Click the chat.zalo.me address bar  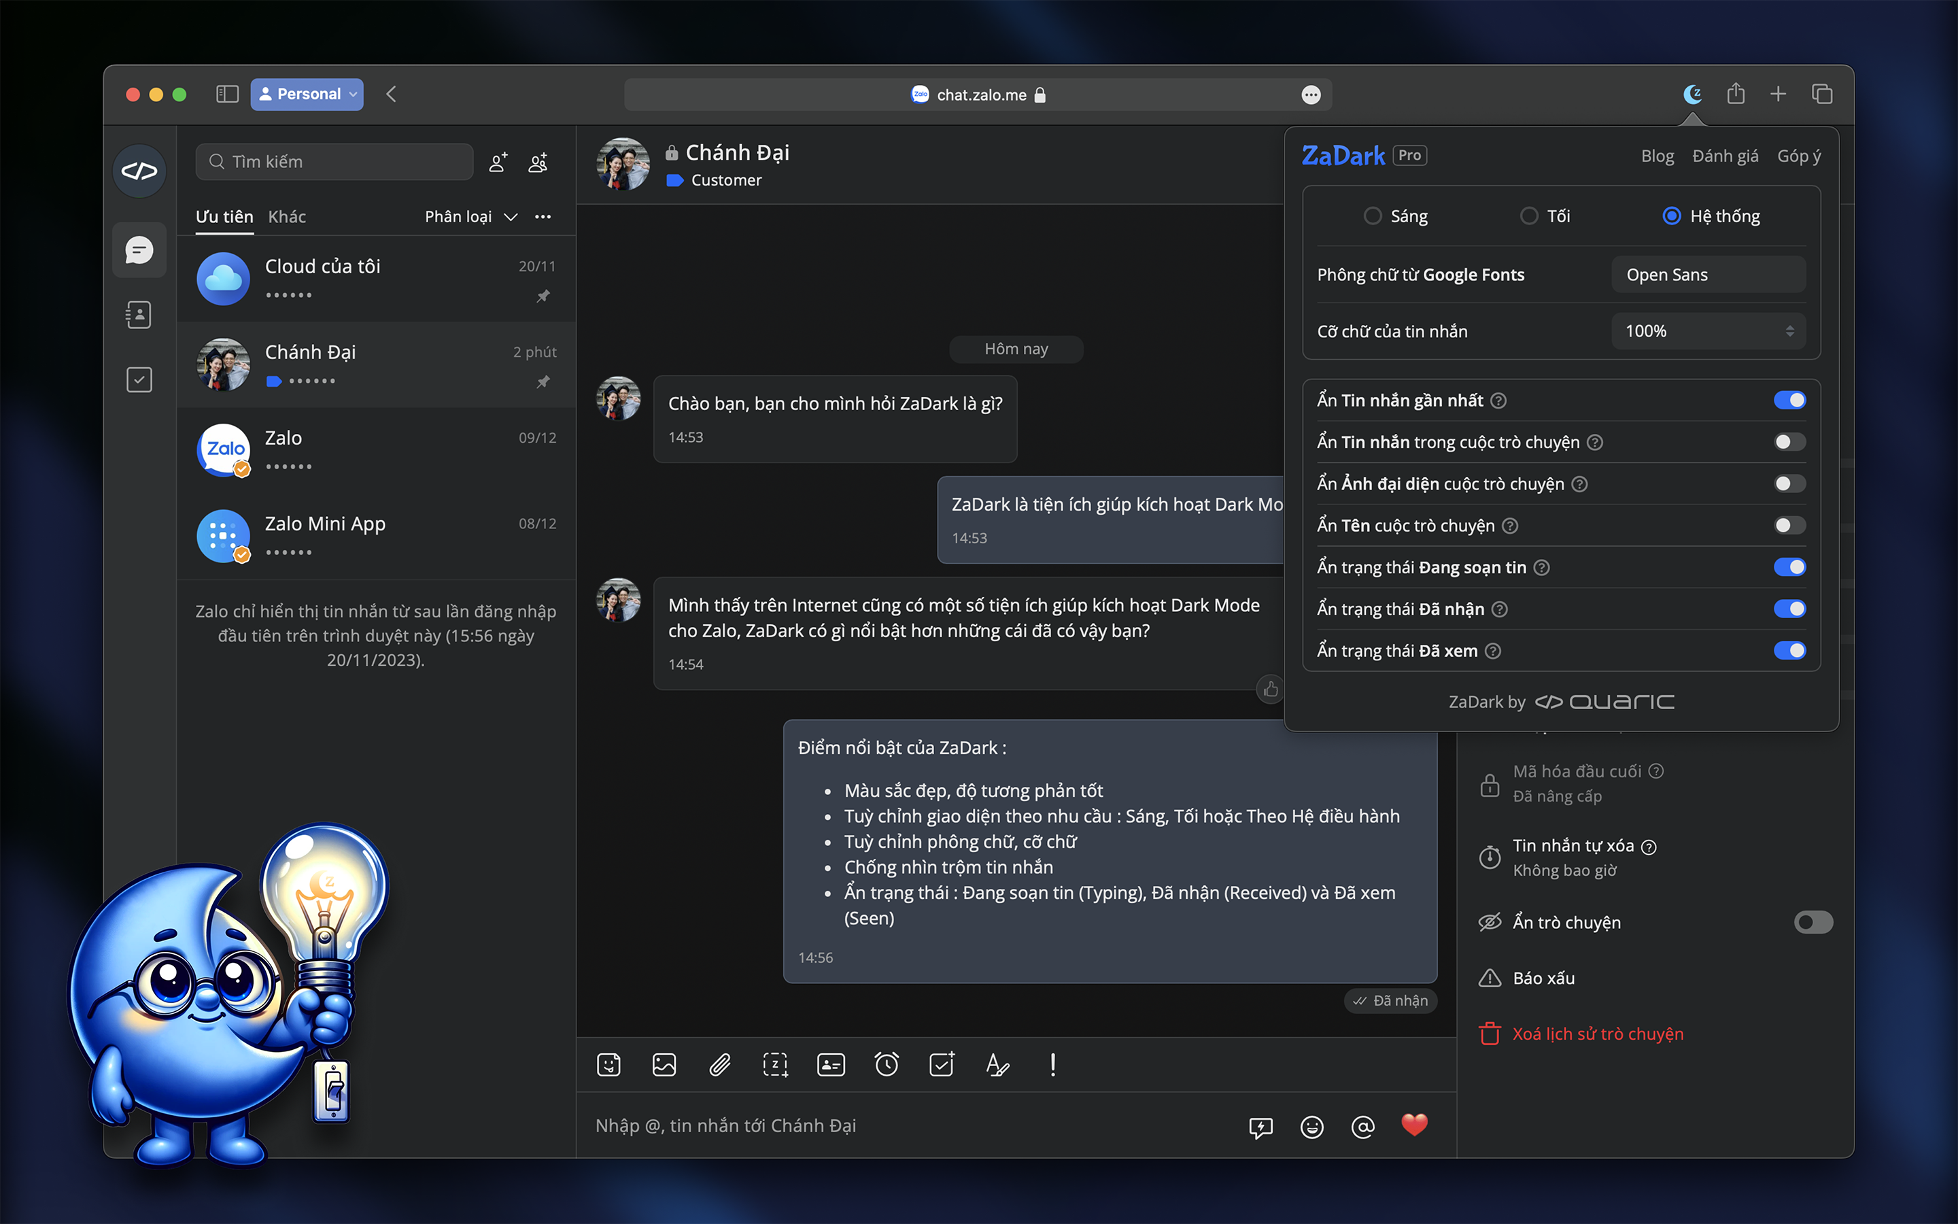(978, 95)
